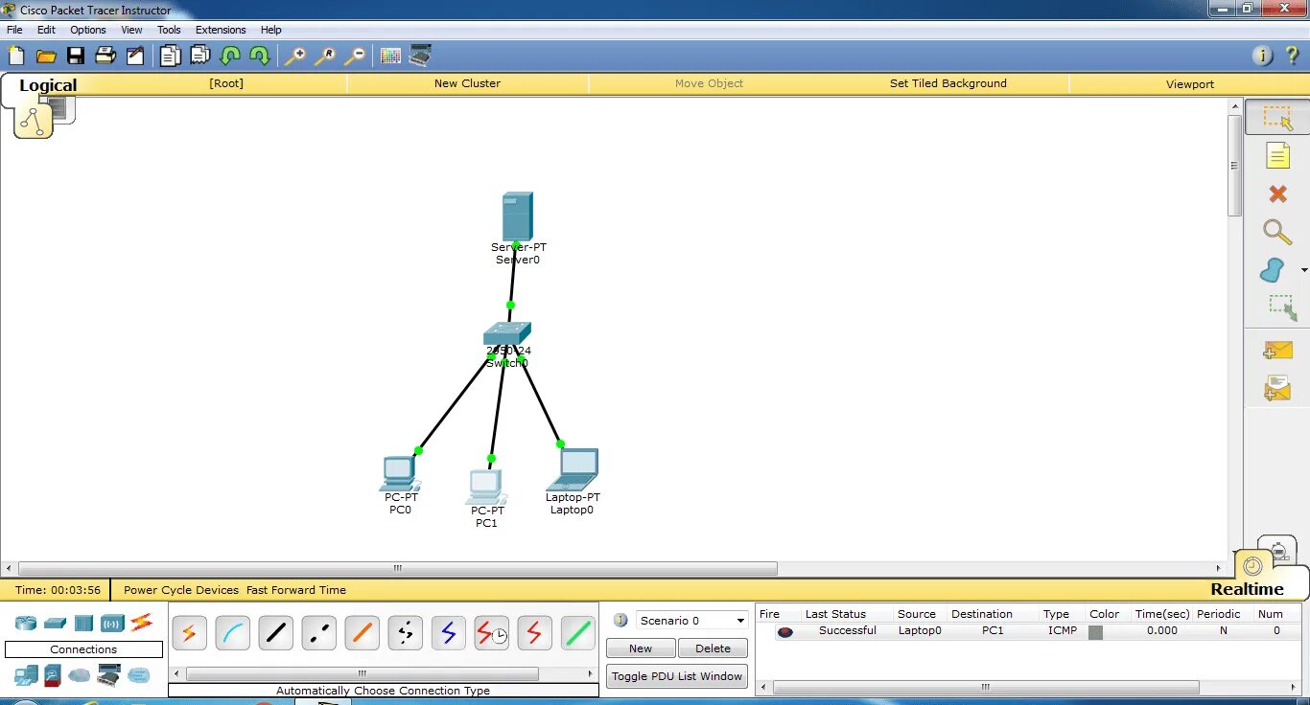Open the Activity Wizard icon

[x=135, y=56]
